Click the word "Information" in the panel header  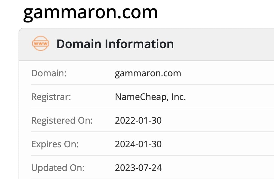(x=139, y=44)
